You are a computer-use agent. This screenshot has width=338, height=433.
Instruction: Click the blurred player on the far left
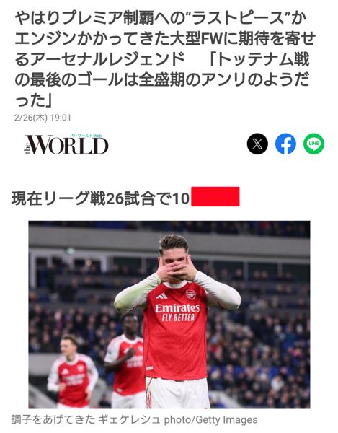(x=72, y=371)
